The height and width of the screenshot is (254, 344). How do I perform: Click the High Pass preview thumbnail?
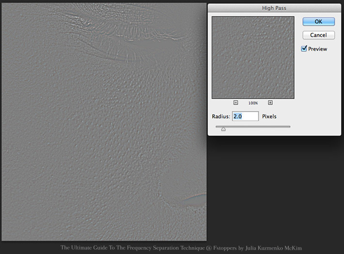click(x=253, y=58)
